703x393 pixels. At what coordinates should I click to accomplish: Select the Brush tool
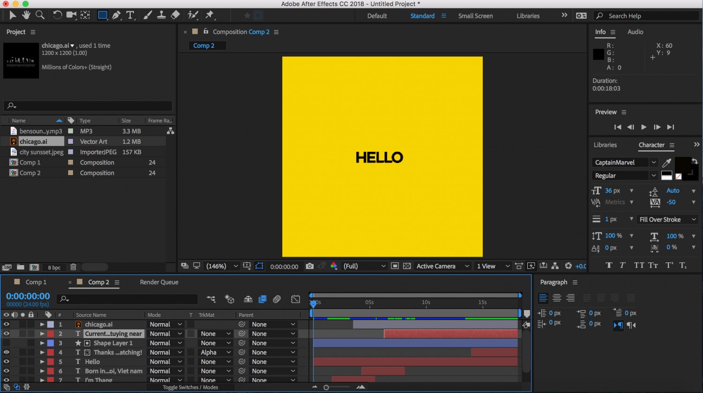click(x=148, y=15)
